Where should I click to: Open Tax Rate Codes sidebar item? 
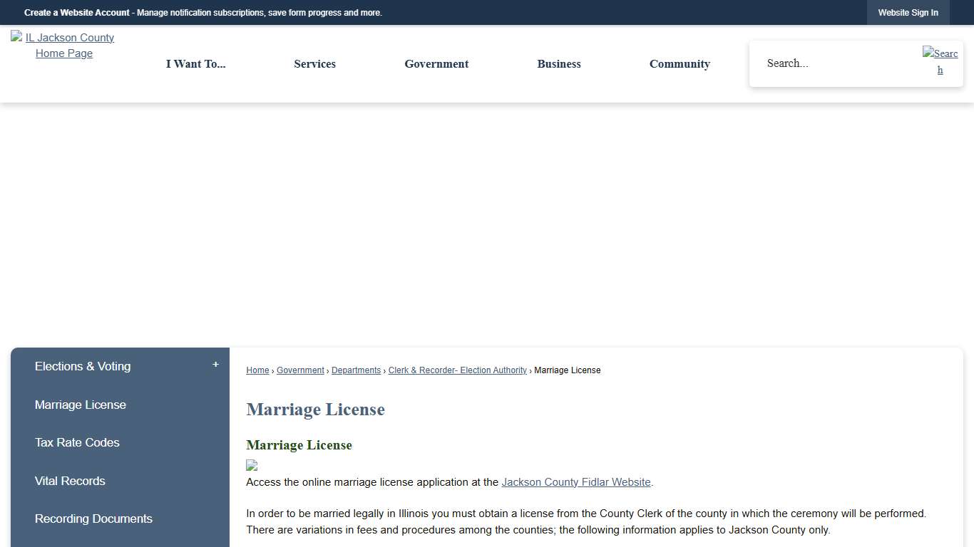click(77, 442)
